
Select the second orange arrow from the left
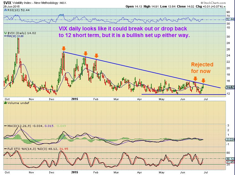[86, 53]
